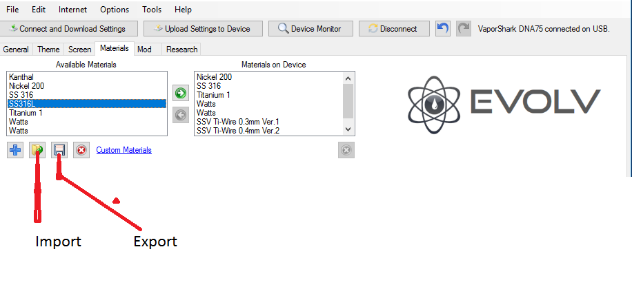Click the blue plus add material icon
This screenshot has width=632, height=289.
click(x=14, y=150)
